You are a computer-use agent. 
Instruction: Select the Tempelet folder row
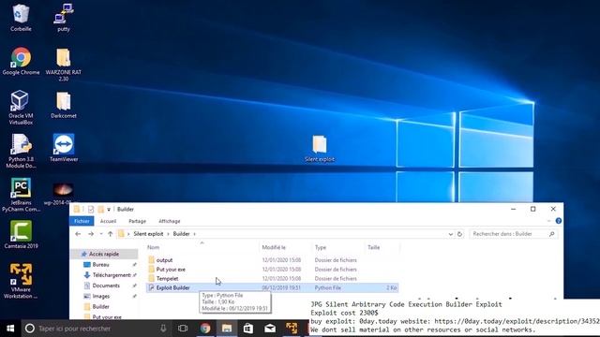click(272, 279)
